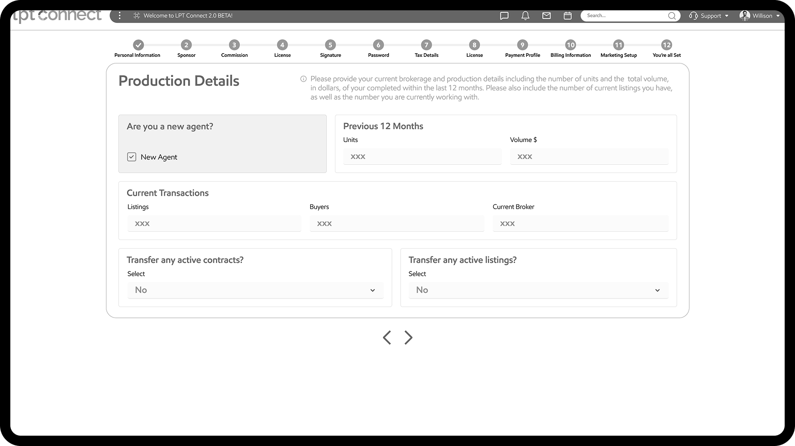The height and width of the screenshot is (446, 795).
Task: Open the three-dot menu in header
Action: tap(119, 16)
